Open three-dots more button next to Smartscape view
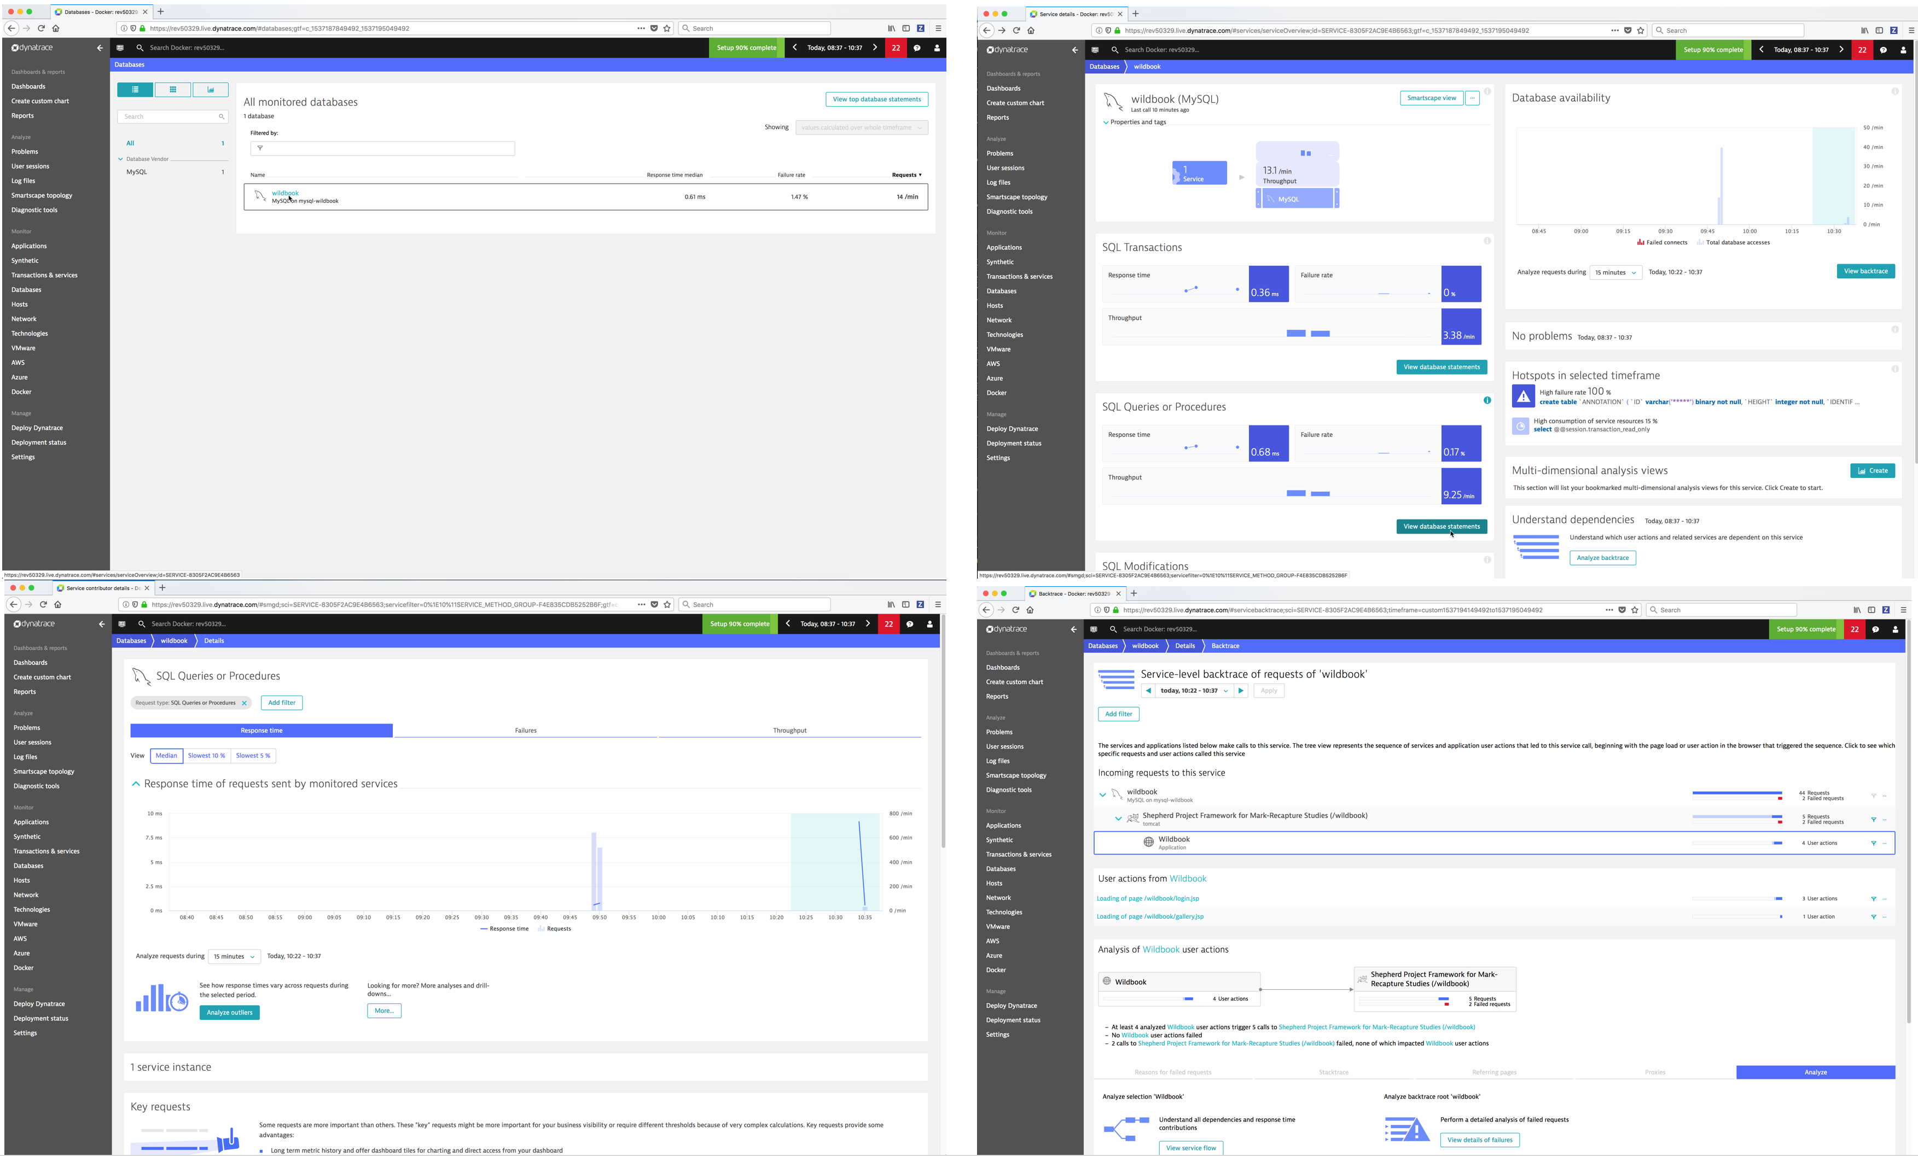This screenshot has width=1918, height=1156. click(1472, 98)
